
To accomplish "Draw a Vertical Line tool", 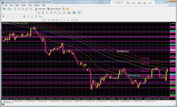I will pyautogui.click(x=12, y=16).
